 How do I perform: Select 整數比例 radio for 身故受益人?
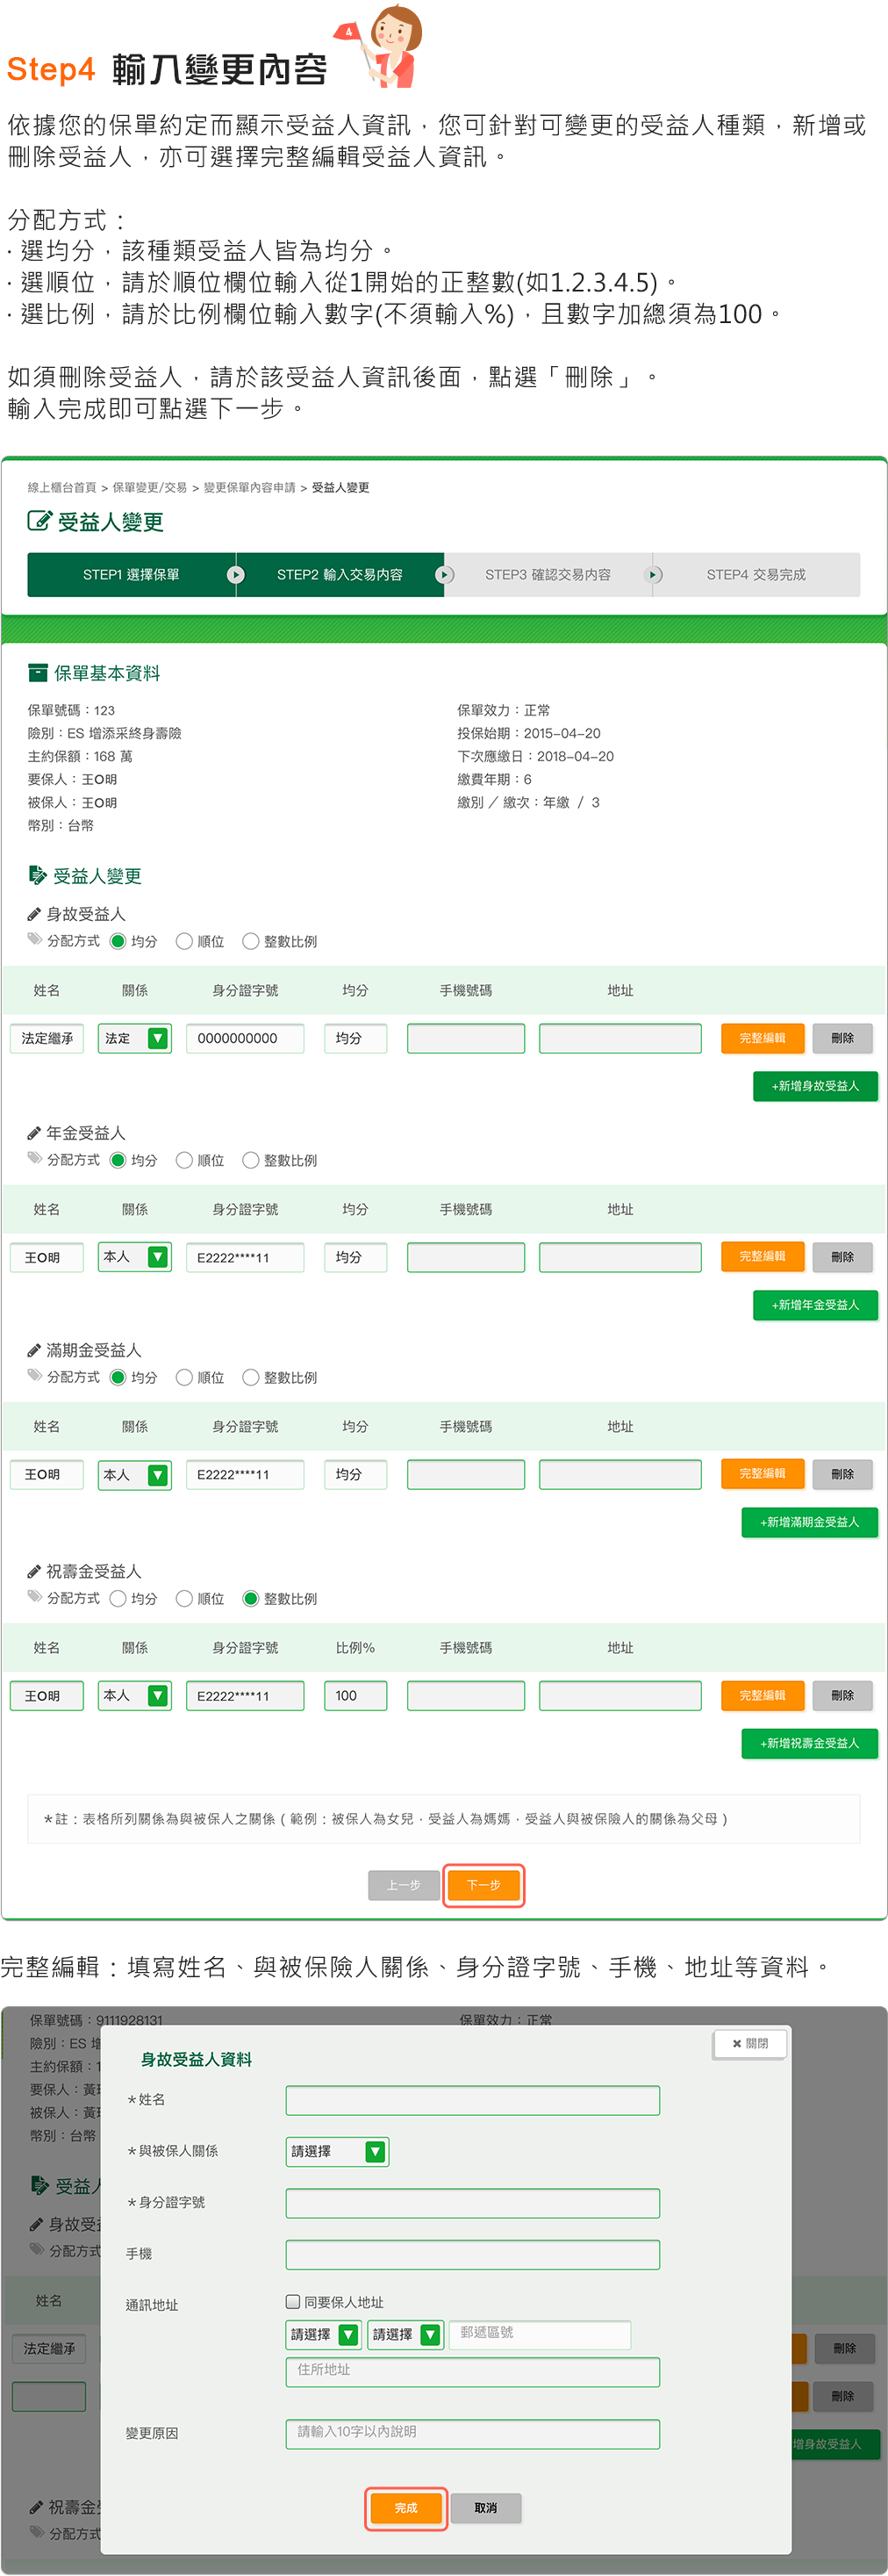click(x=251, y=941)
